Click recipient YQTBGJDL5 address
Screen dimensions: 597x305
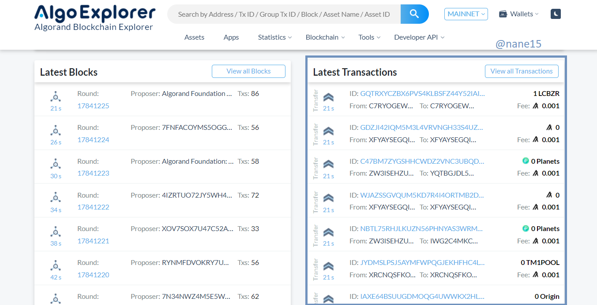[x=452, y=173]
